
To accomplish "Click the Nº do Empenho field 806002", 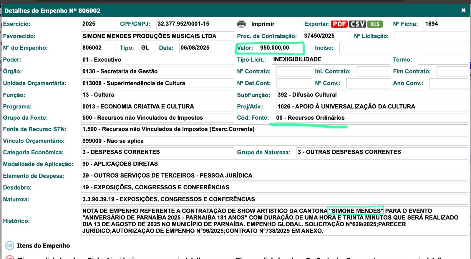I will pos(99,48).
